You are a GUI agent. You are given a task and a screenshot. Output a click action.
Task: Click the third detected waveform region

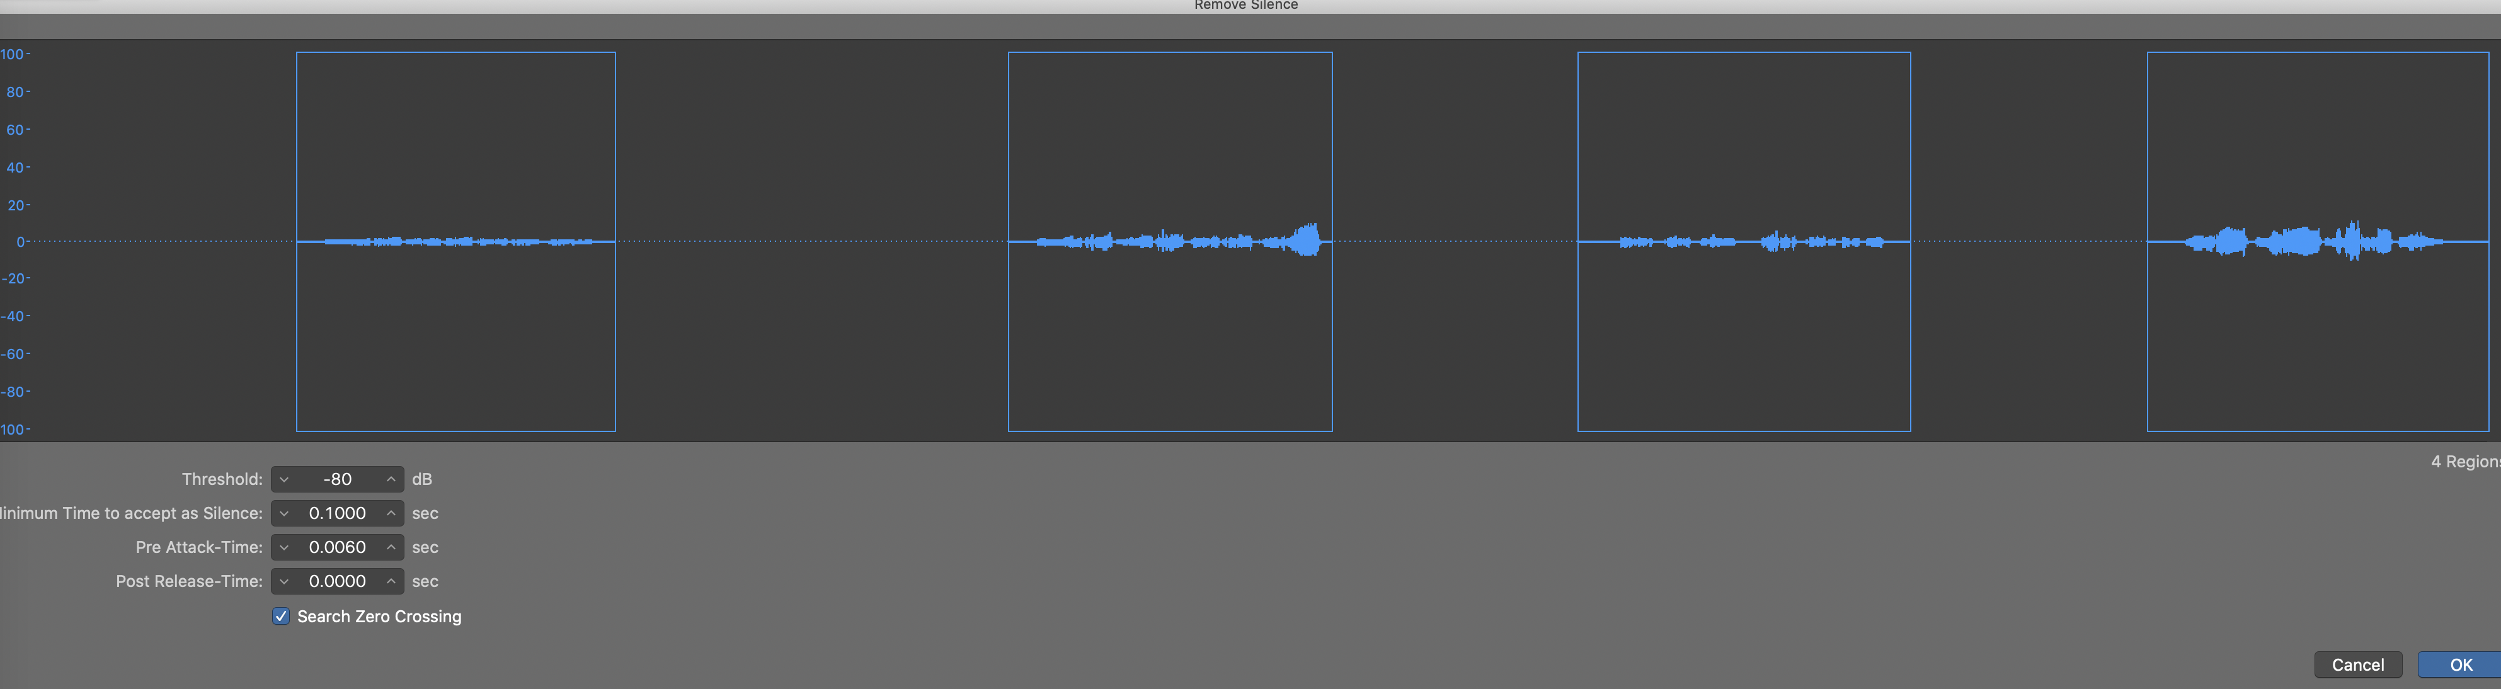point(1744,242)
